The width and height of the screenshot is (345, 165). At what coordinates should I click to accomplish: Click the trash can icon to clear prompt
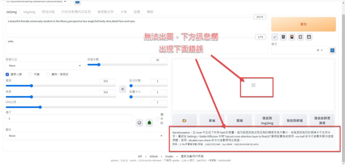283,37
